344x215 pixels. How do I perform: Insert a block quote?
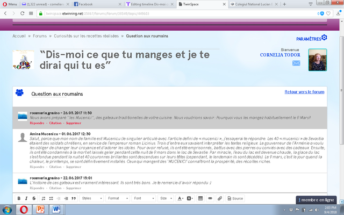74,198
